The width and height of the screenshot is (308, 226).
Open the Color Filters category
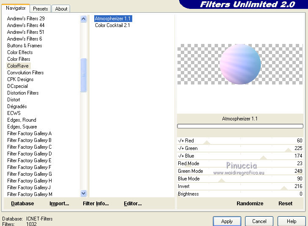pyautogui.click(x=19, y=59)
